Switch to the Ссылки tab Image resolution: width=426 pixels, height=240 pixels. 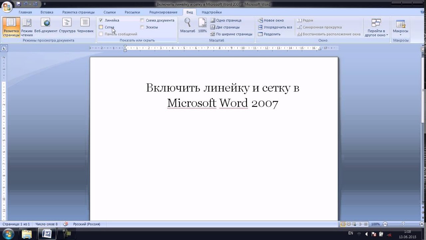coord(110,12)
